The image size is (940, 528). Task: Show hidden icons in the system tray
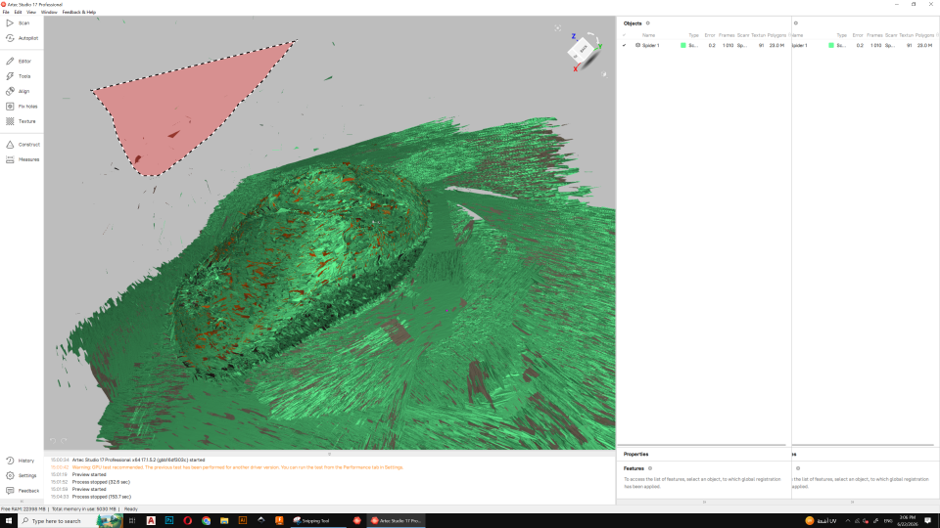coord(847,521)
